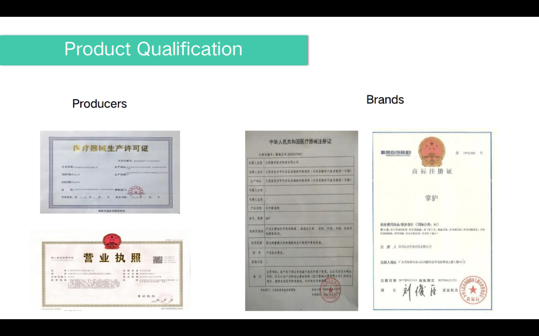Click the Product Qualification title text
This screenshot has height=336, width=539.
[153, 49]
